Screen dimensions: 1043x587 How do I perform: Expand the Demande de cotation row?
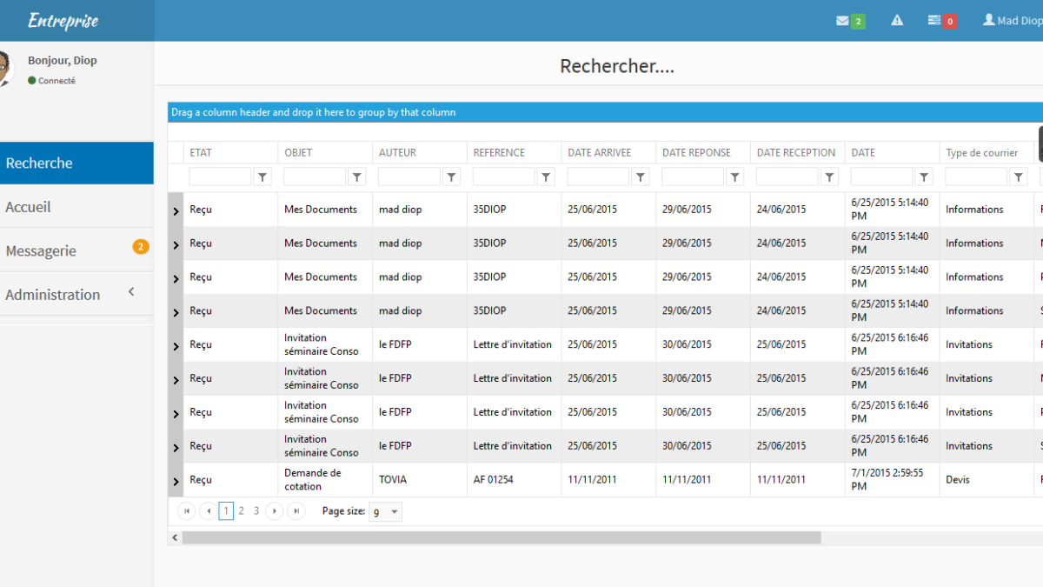176,482
